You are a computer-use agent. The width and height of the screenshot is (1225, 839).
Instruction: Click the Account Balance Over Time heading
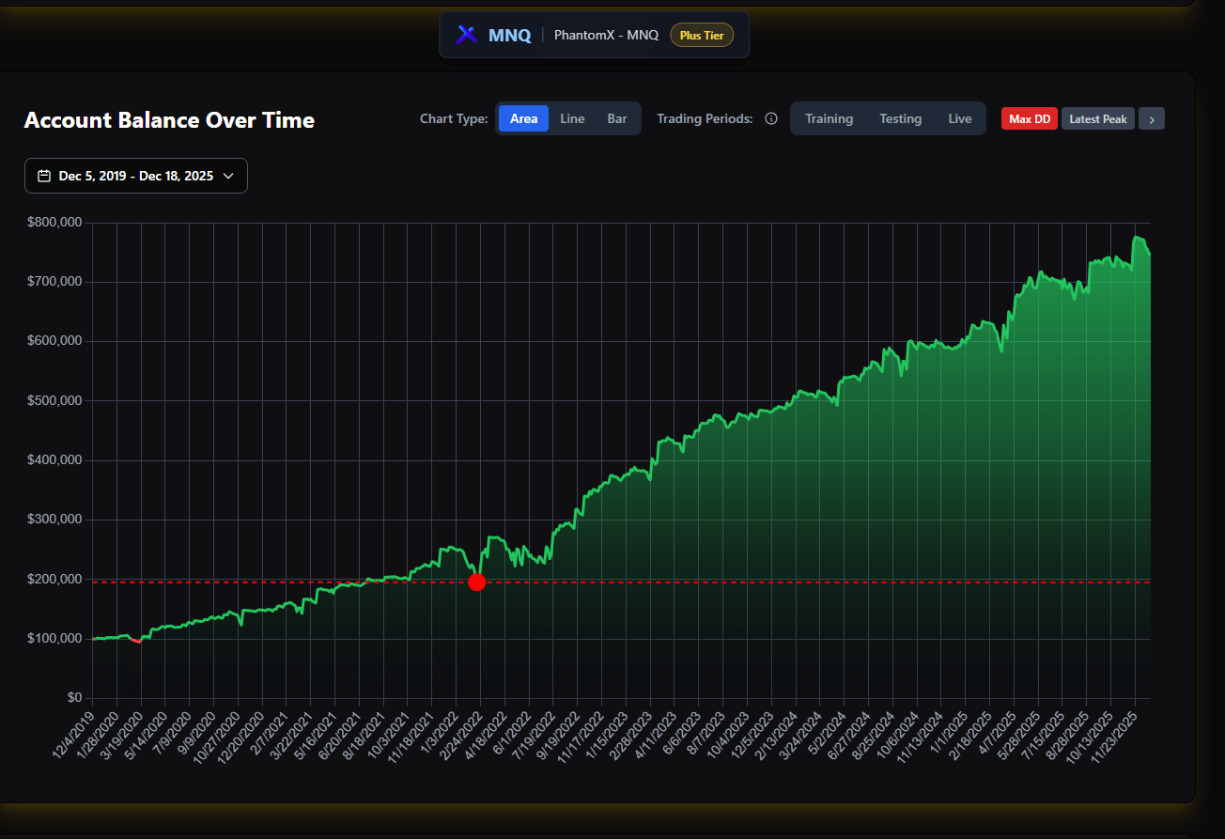(x=169, y=120)
